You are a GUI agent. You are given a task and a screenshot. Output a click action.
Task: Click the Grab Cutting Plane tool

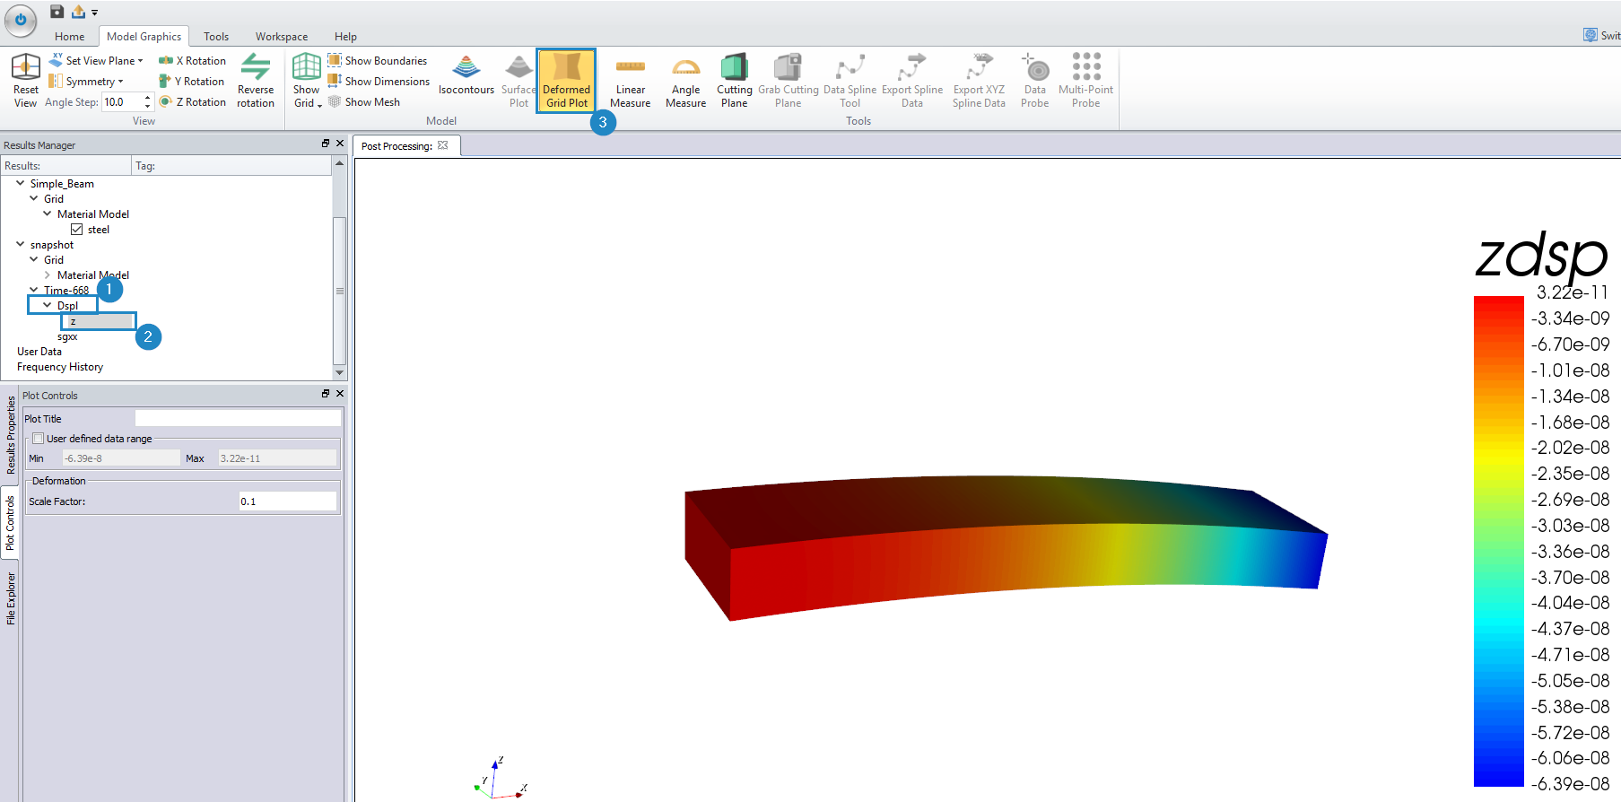pyautogui.click(x=789, y=81)
